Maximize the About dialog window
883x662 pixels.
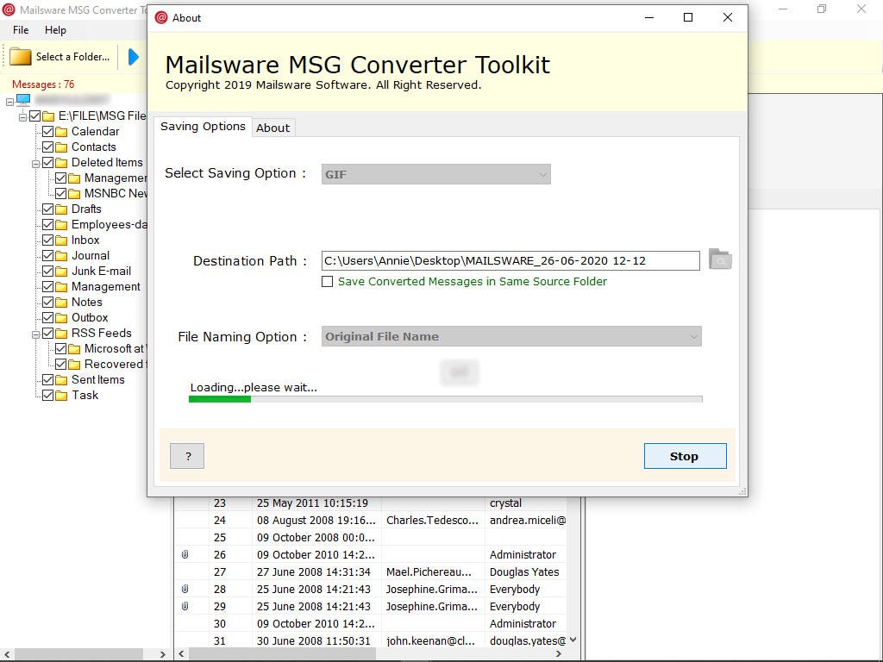tap(688, 17)
